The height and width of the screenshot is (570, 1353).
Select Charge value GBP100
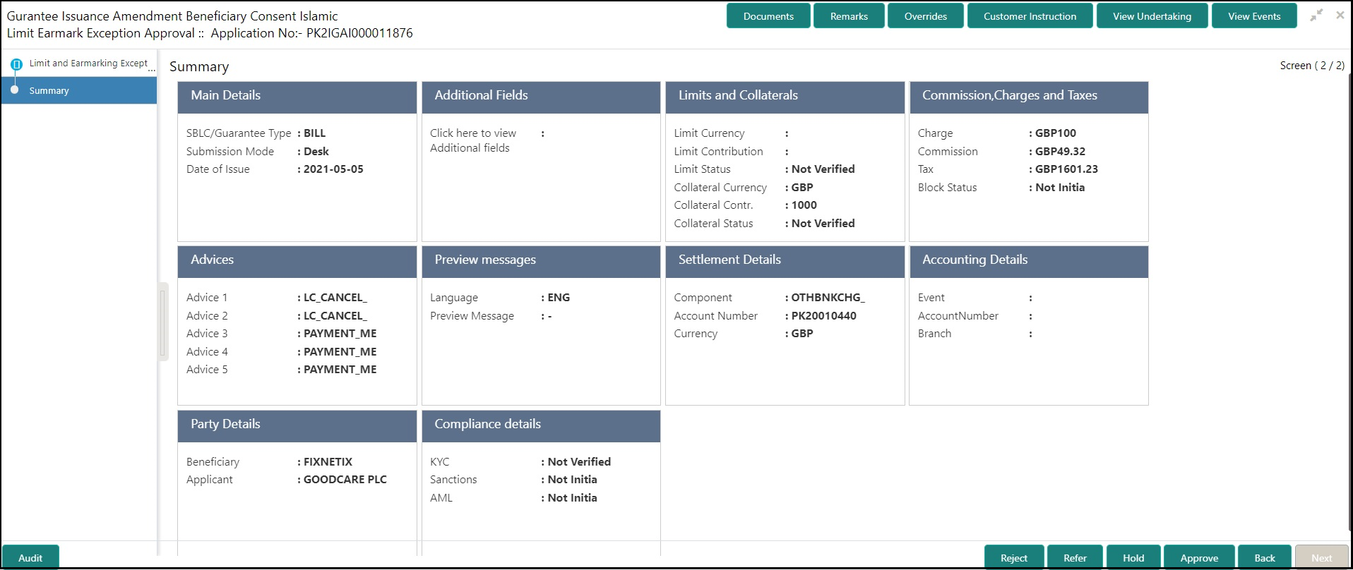tap(1056, 133)
